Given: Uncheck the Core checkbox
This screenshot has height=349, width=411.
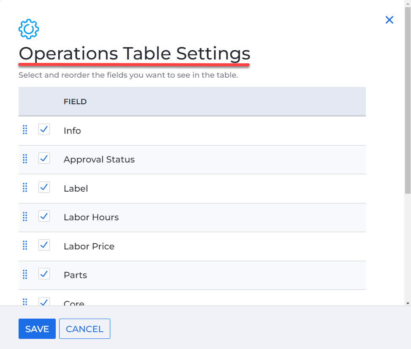Looking at the screenshot, I should [44, 301].
